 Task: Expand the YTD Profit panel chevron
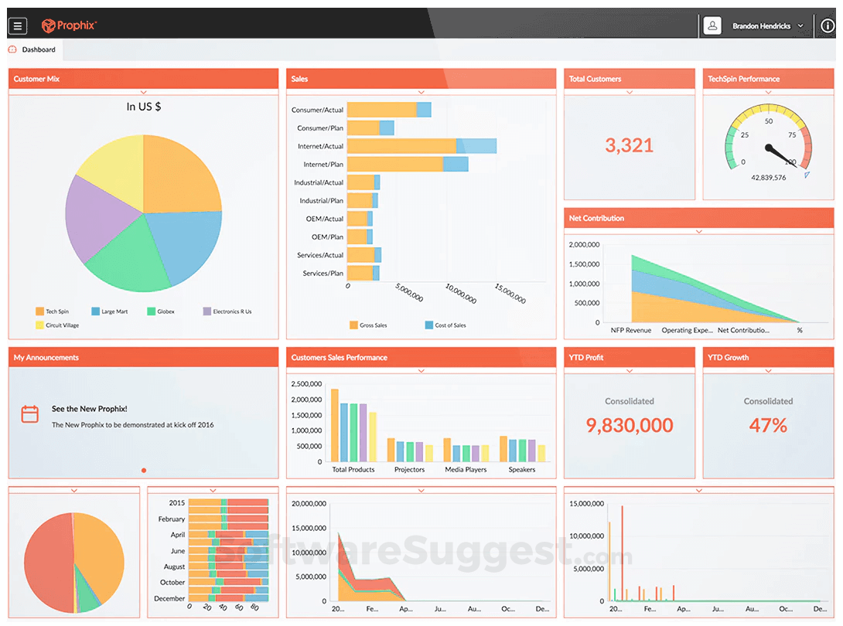pos(629,370)
